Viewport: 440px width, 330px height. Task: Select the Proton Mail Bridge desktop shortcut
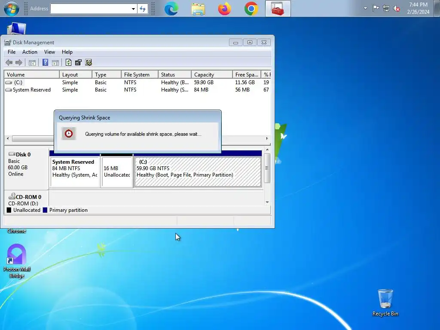(x=17, y=261)
